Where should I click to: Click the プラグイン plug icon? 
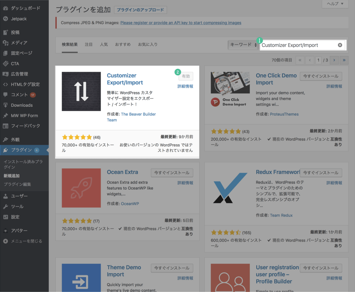pos(5,150)
